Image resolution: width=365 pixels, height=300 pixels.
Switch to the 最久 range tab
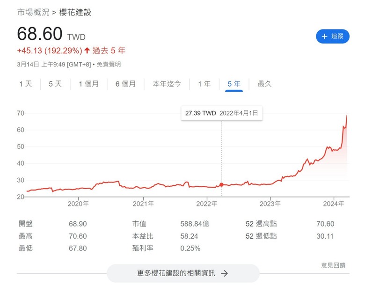pos(264,84)
